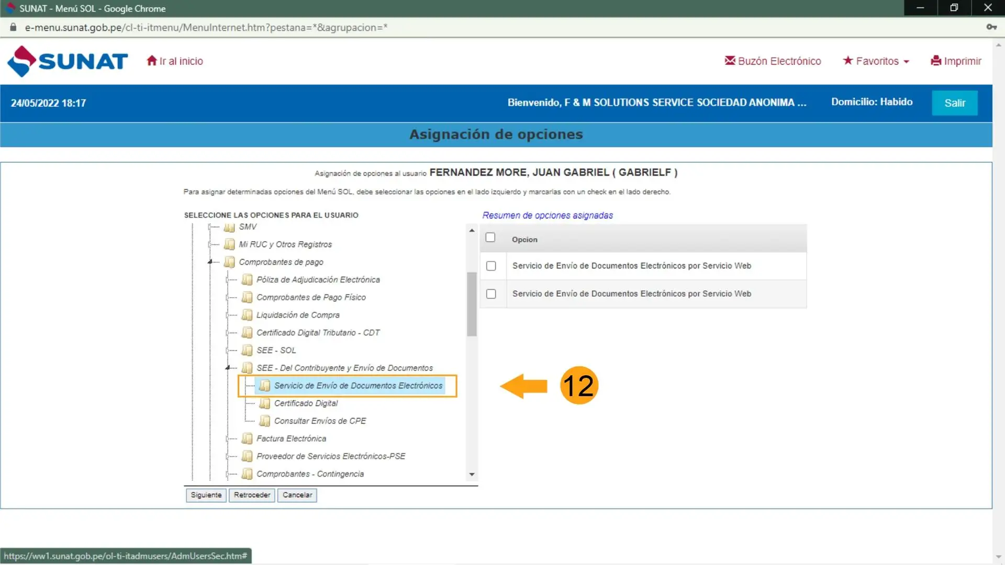1005x565 pixels.
Task: Click the Proveedor de Servicios Electrónicos-PSE folder icon
Action: [247, 456]
